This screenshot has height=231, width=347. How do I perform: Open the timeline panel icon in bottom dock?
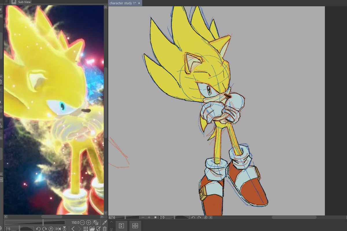pyautogui.click(x=121, y=226)
